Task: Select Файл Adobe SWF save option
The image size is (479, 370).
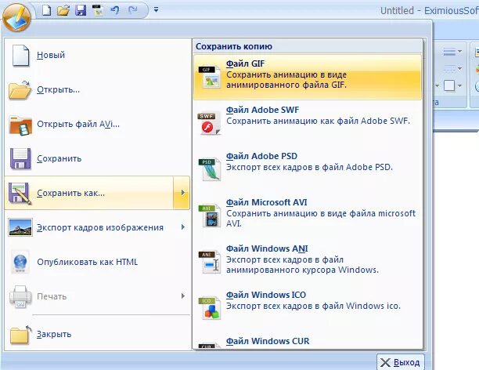Action: pyautogui.click(x=308, y=123)
